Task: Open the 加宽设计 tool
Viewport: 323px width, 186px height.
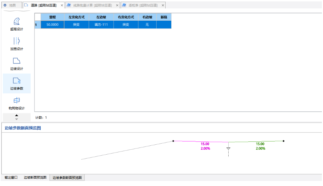Action: click(17, 44)
